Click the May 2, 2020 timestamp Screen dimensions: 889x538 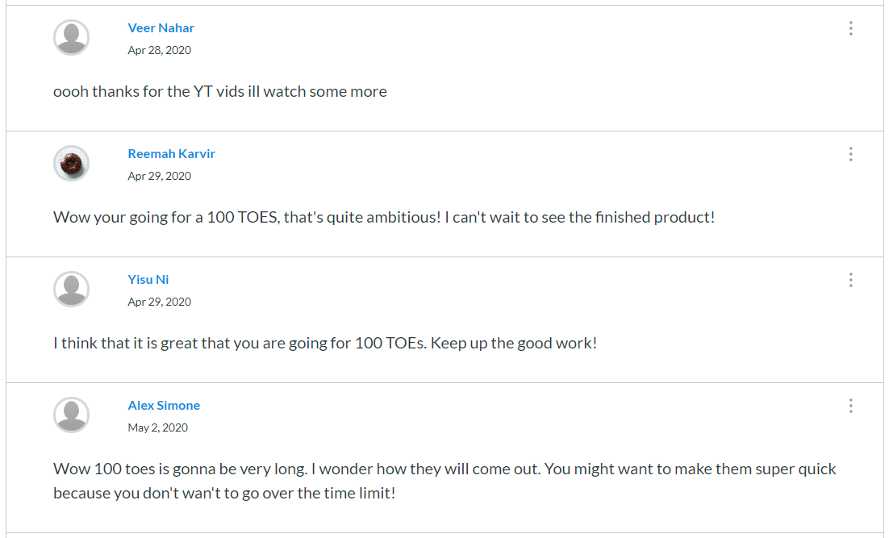(x=157, y=428)
